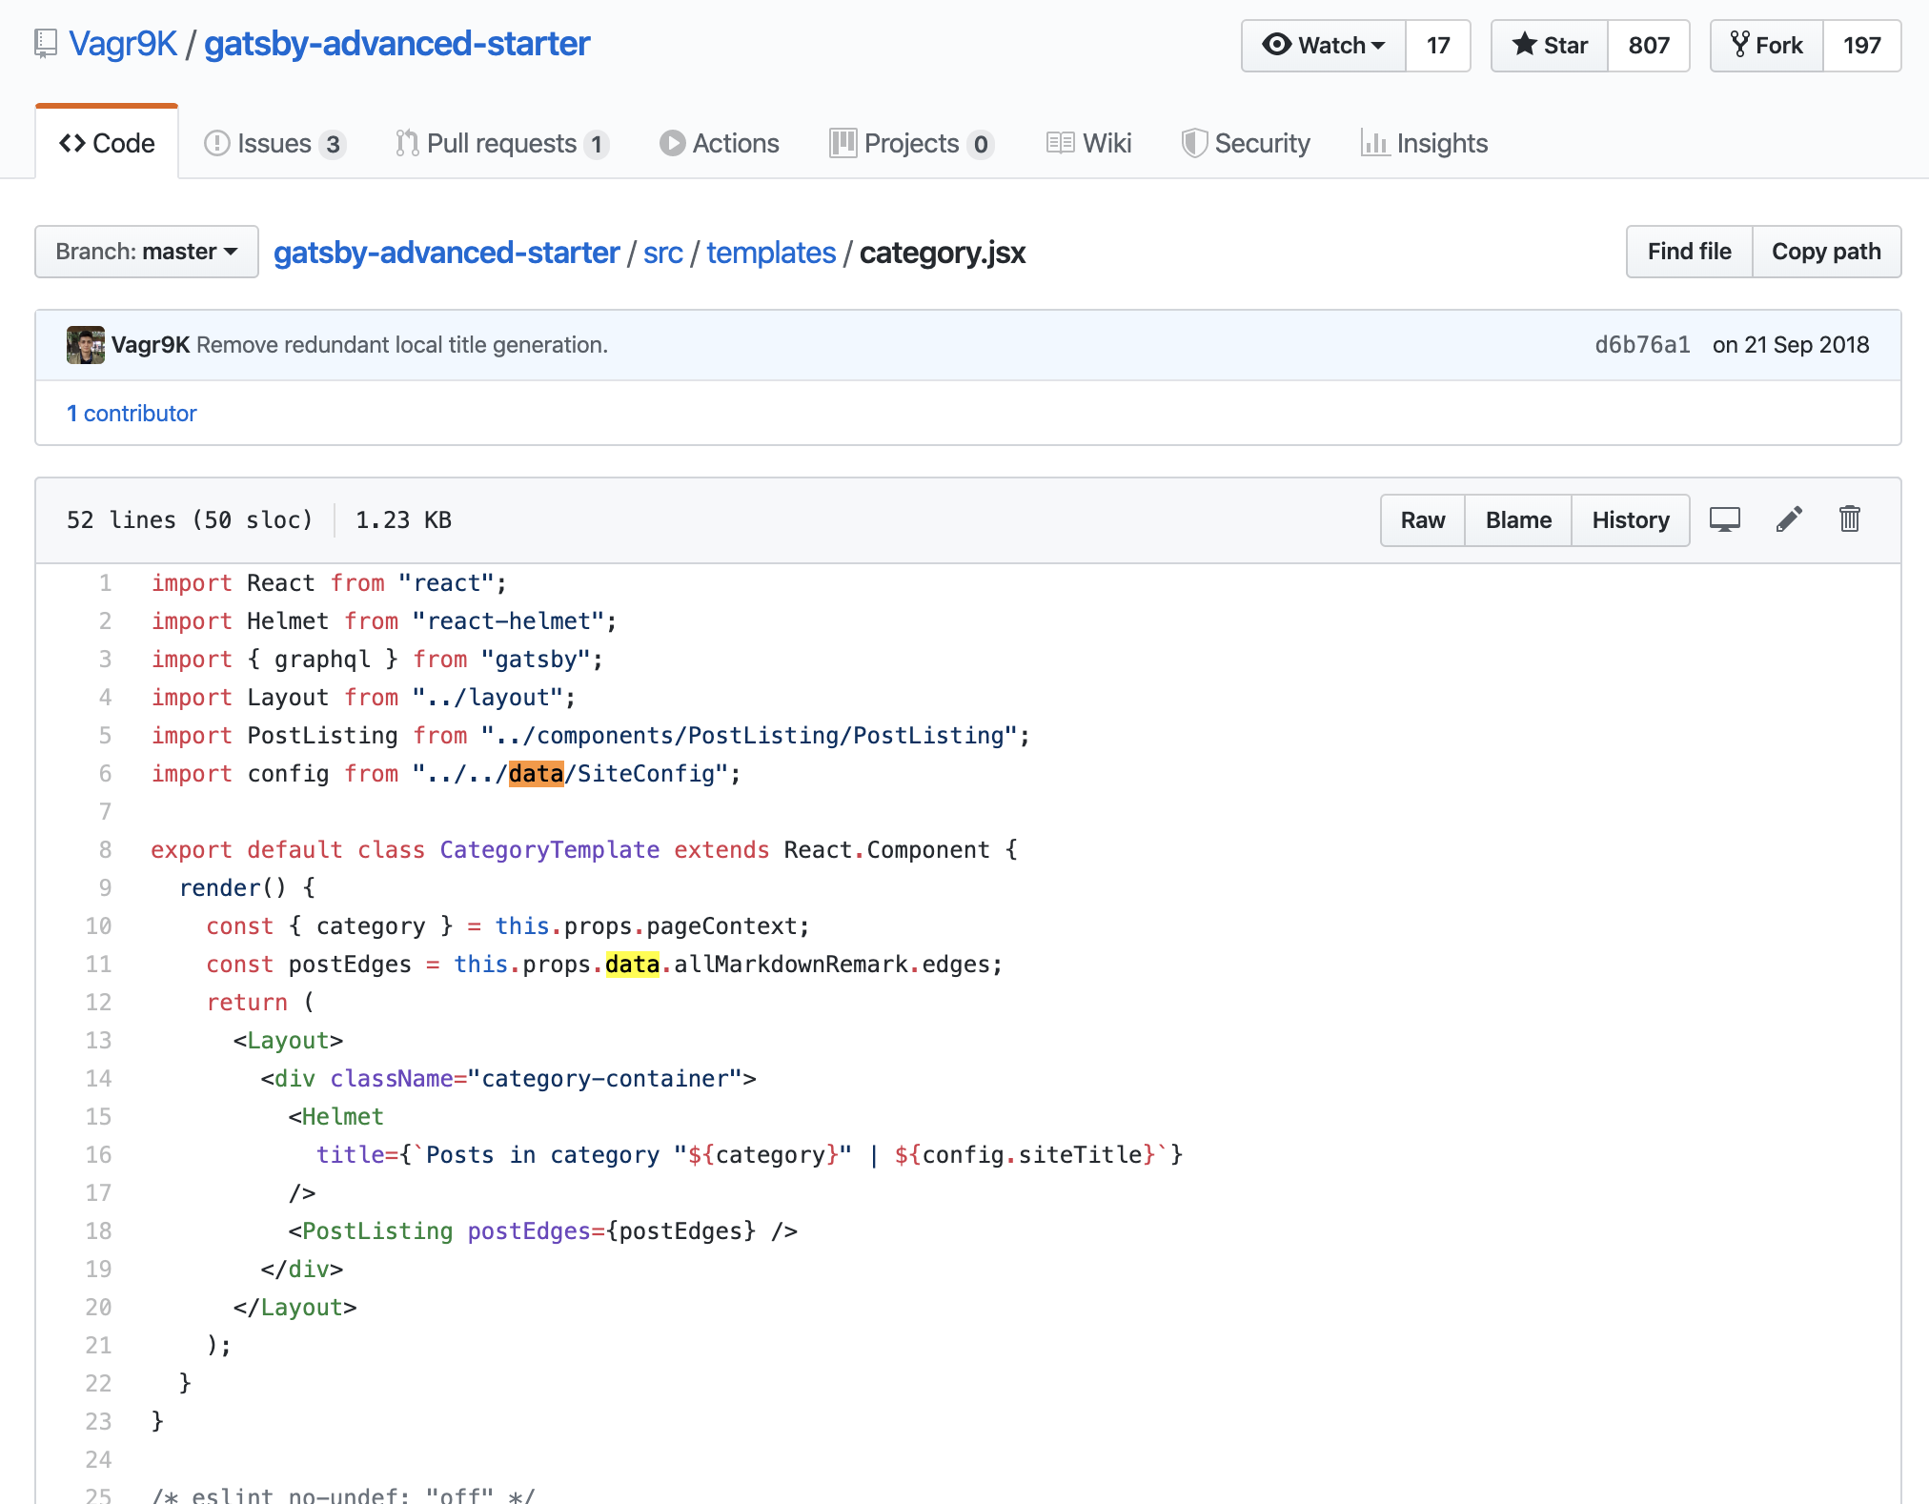Open the Wiki tab
This screenshot has width=1929, height=1504.
(x=1089, y=144)
